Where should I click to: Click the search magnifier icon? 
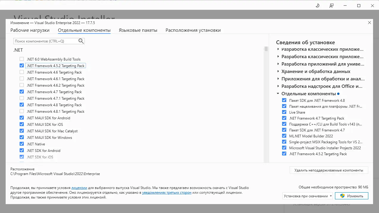click(x=81, y=41)
